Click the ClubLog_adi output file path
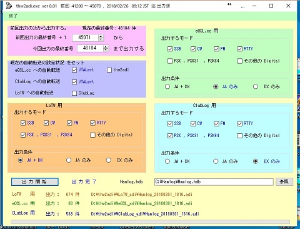 pos(145,214)
